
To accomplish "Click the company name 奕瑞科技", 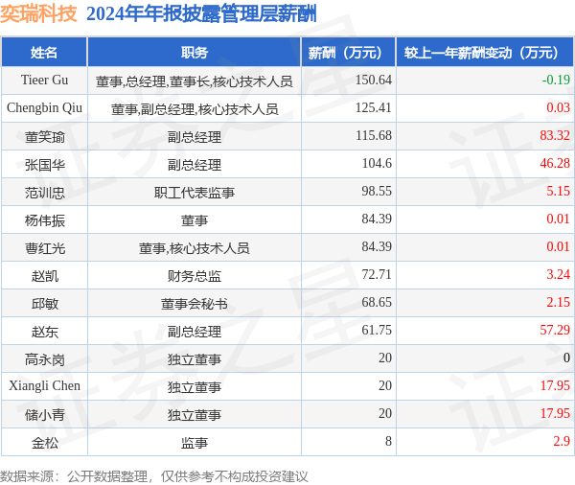I will tap(39, 14).
